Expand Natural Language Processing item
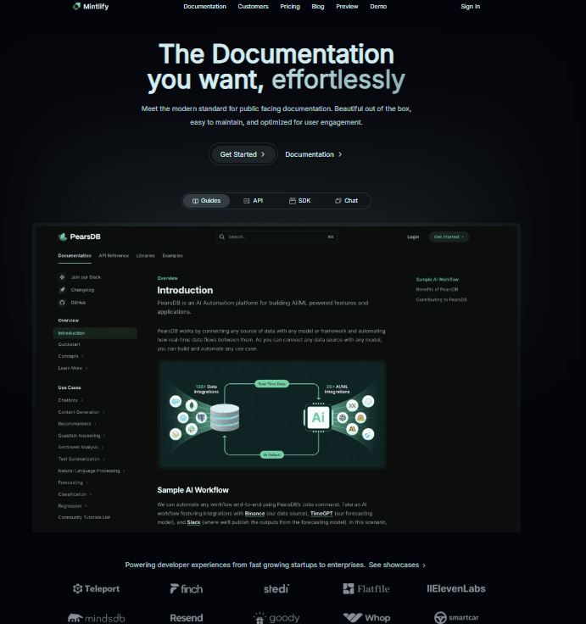The height and width of the screenshot is (624, 586). 92,471
